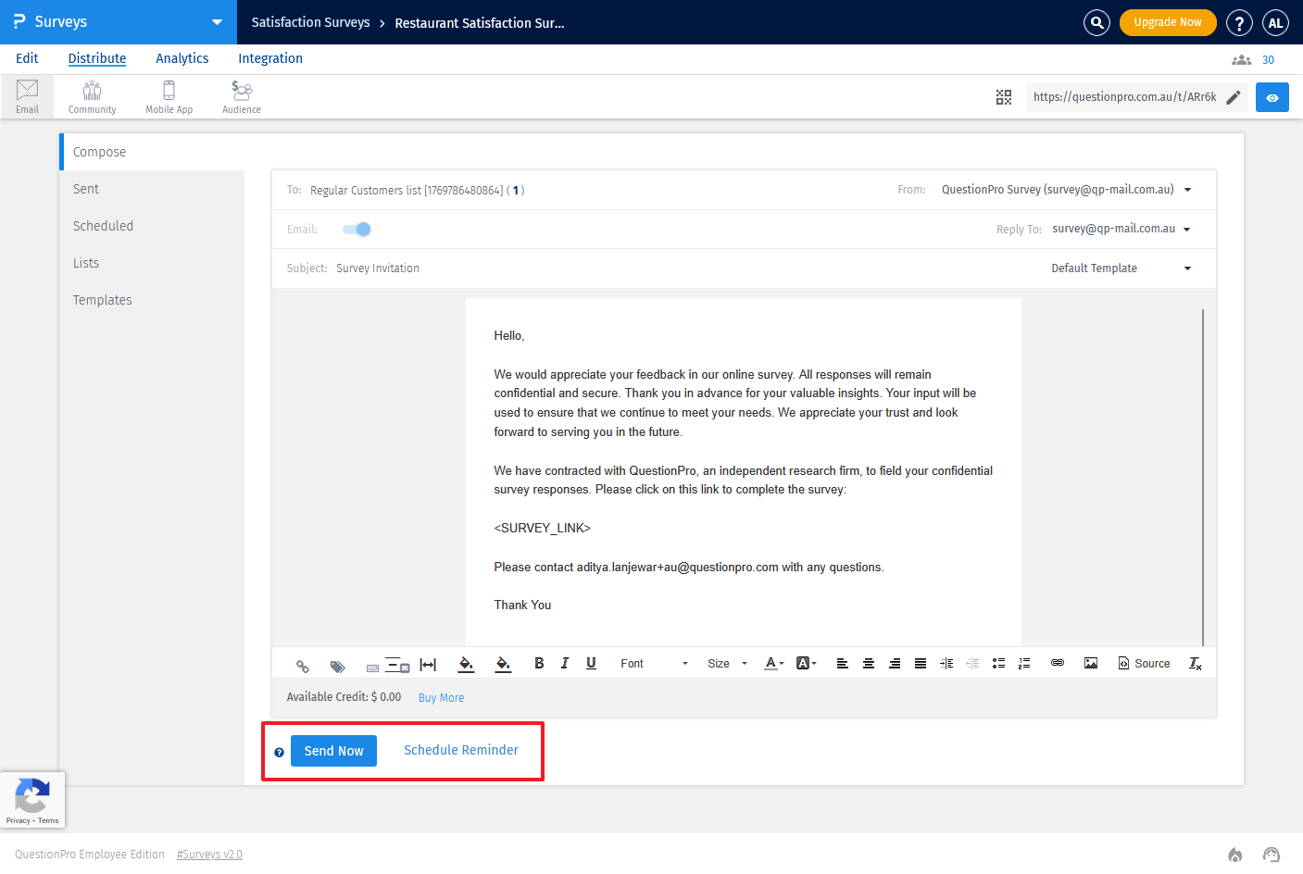Preview survey with the eye button

(x=1272, y=97)
